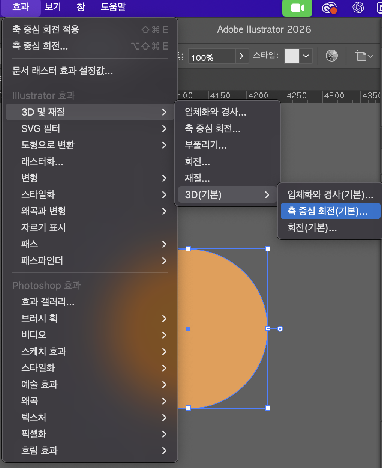This screenshot has height=468, width=382.
Task: Choose 재질... effect
Action: pos(228,178)
